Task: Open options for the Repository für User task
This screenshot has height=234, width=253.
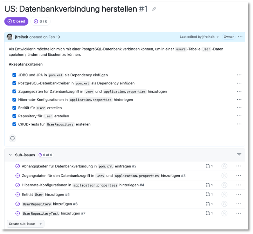Action: coord(239,116)
